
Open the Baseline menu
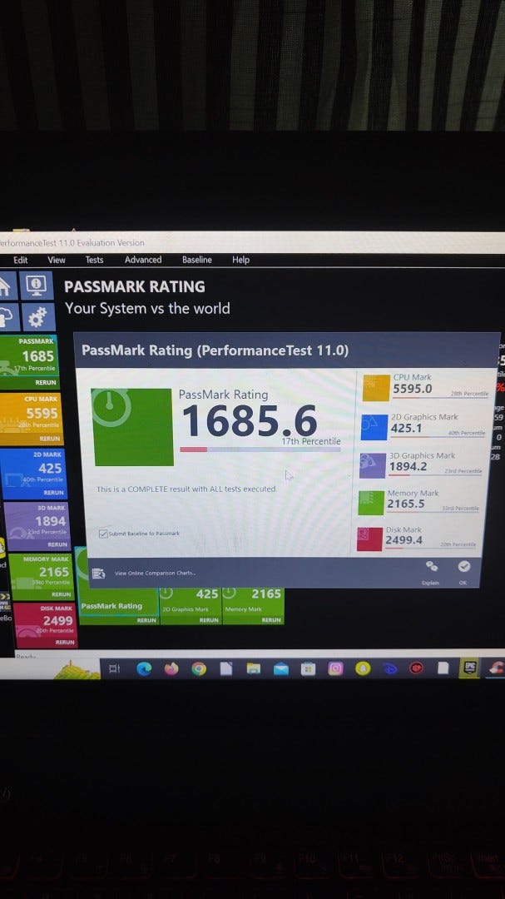[197, 260]
